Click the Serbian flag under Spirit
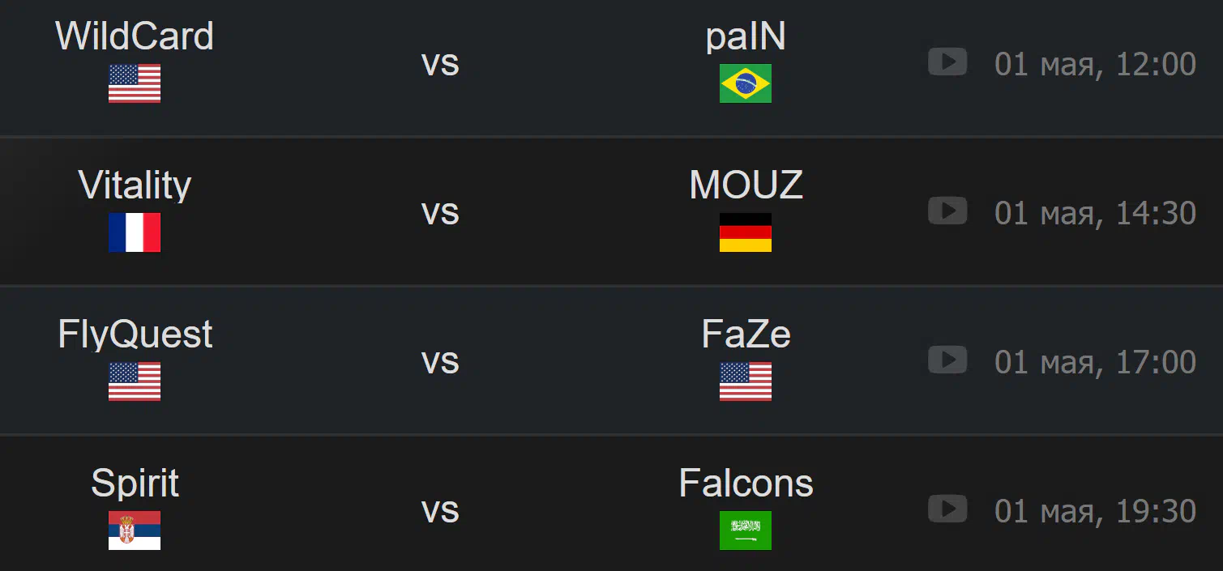 point(135,531)
